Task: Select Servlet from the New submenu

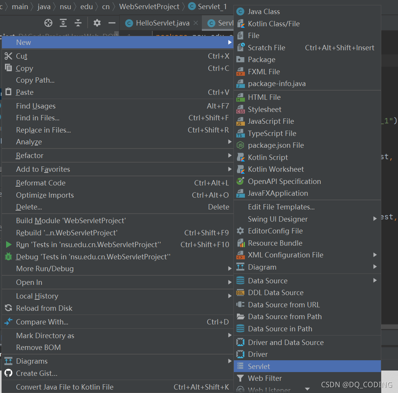Action: [x=307, y=366]
